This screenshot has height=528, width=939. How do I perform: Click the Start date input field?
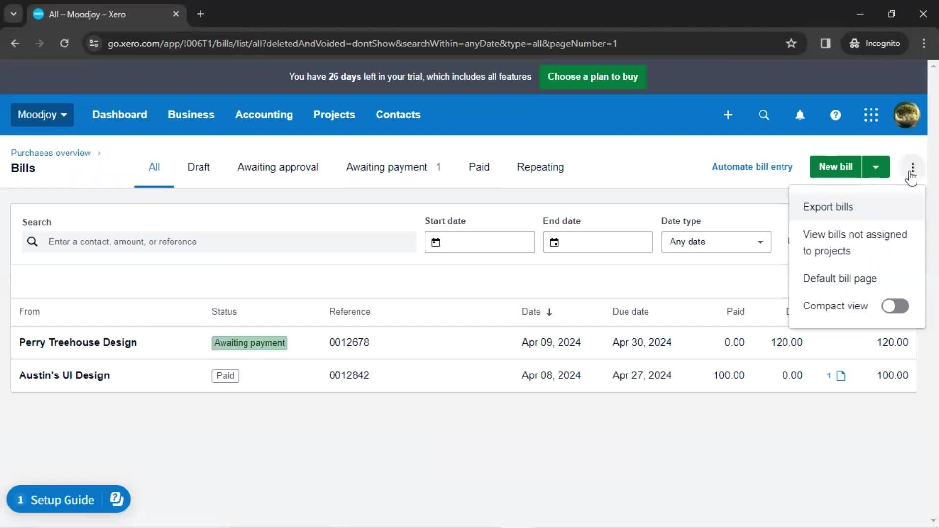pos(479,242)
